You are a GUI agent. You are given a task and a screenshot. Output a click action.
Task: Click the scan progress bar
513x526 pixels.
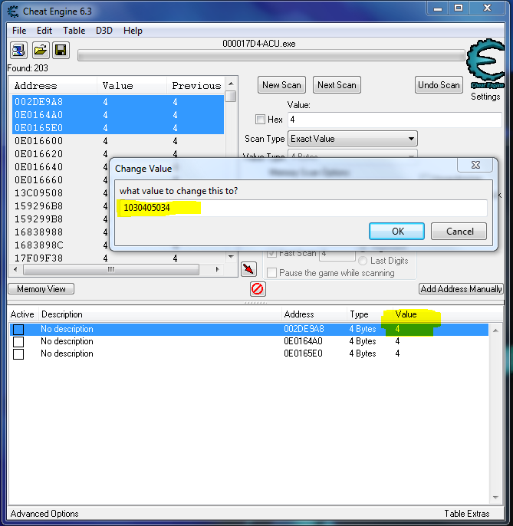(x=271, y=56)
